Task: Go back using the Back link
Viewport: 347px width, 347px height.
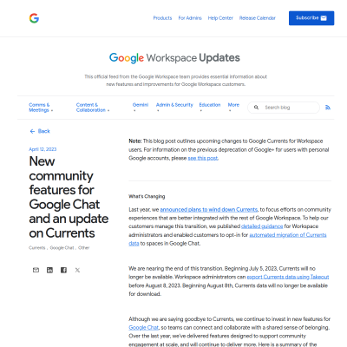Action: [40, 131]
